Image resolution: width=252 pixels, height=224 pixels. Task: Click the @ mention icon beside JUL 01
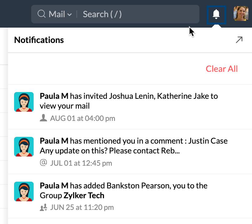[43, 163]
